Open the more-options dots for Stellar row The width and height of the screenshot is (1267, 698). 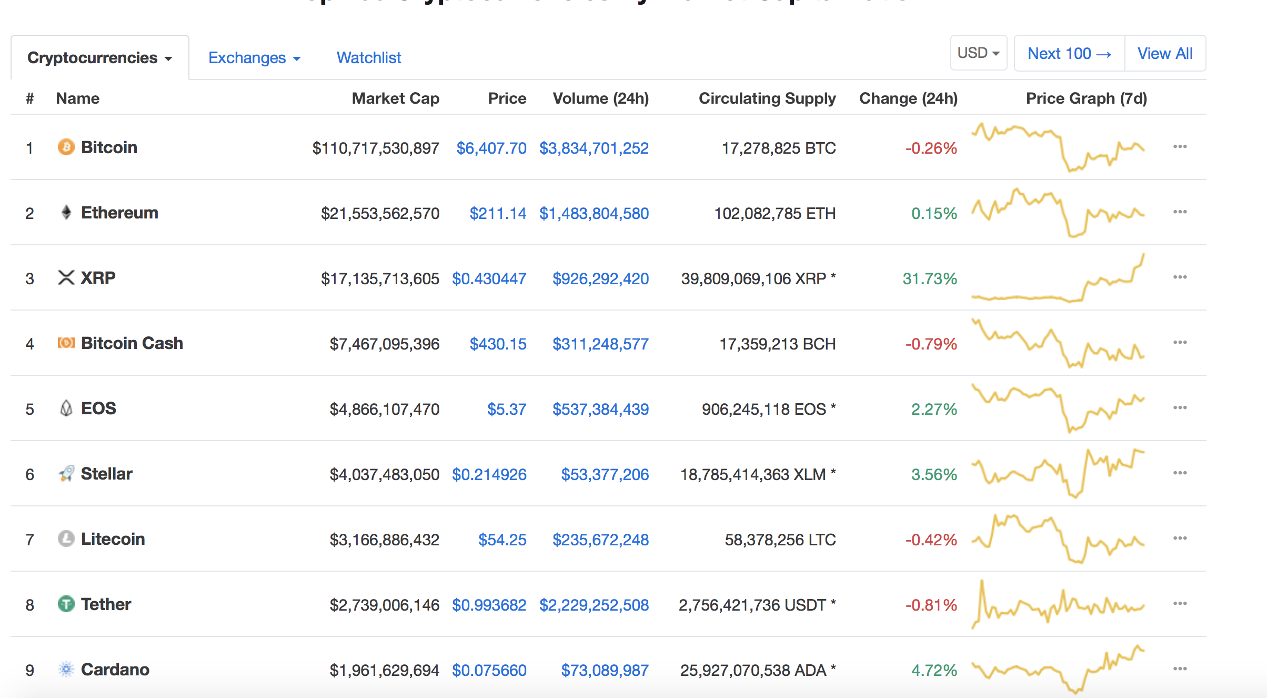click(1180, 473)
